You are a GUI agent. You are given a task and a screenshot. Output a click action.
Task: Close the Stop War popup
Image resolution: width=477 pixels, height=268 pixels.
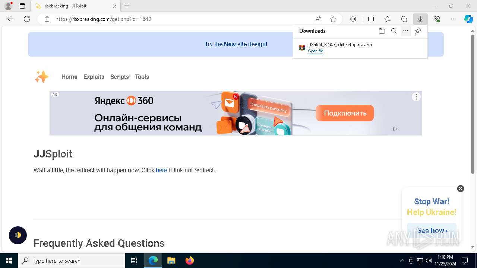coord(461,189)
